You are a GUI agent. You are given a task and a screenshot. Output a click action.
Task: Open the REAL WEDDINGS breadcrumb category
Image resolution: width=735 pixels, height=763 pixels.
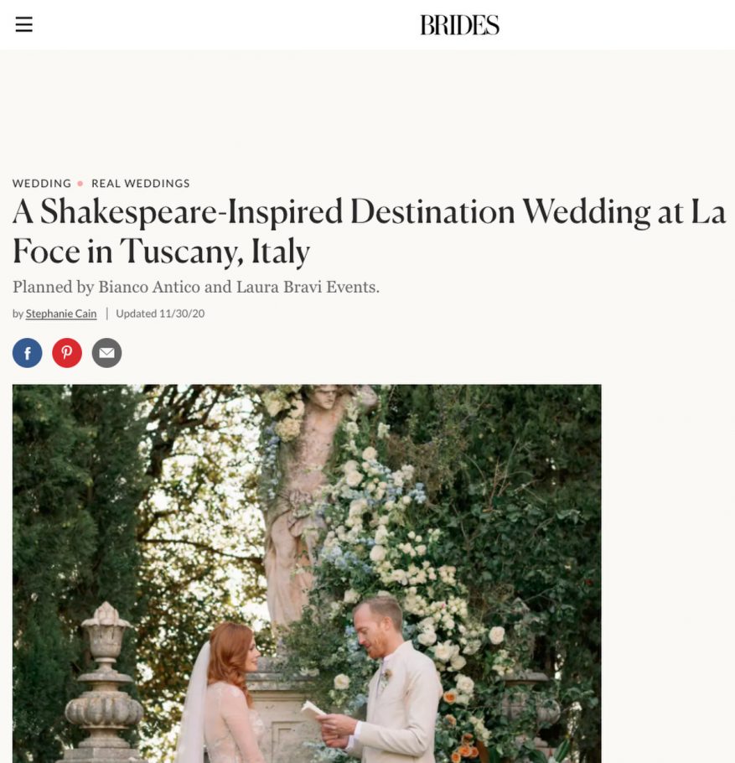(141, 184)
